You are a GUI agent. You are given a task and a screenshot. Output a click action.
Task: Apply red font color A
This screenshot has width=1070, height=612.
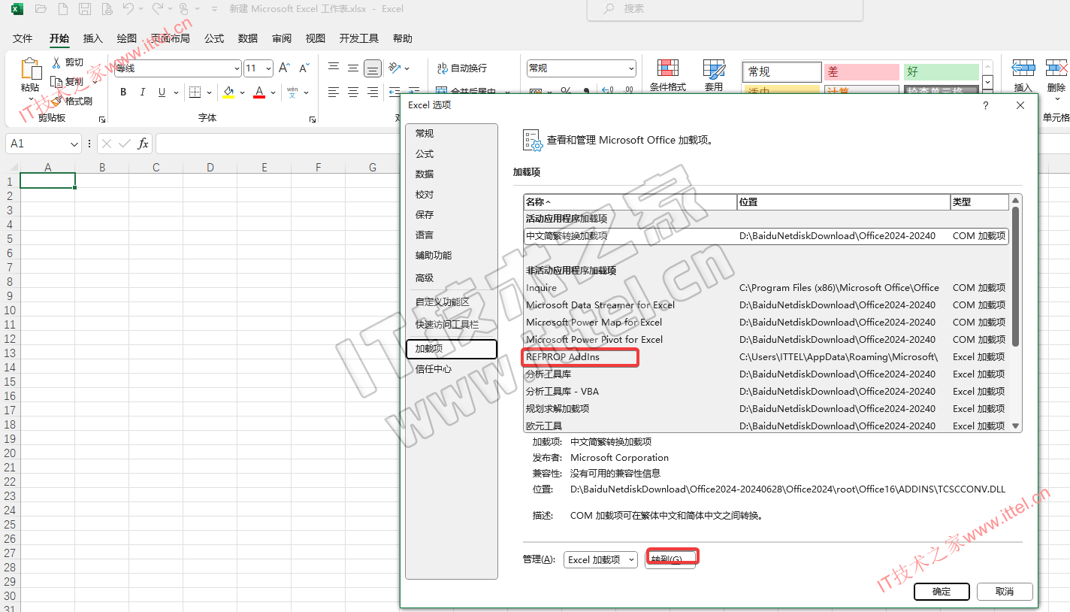pos(259,92)
